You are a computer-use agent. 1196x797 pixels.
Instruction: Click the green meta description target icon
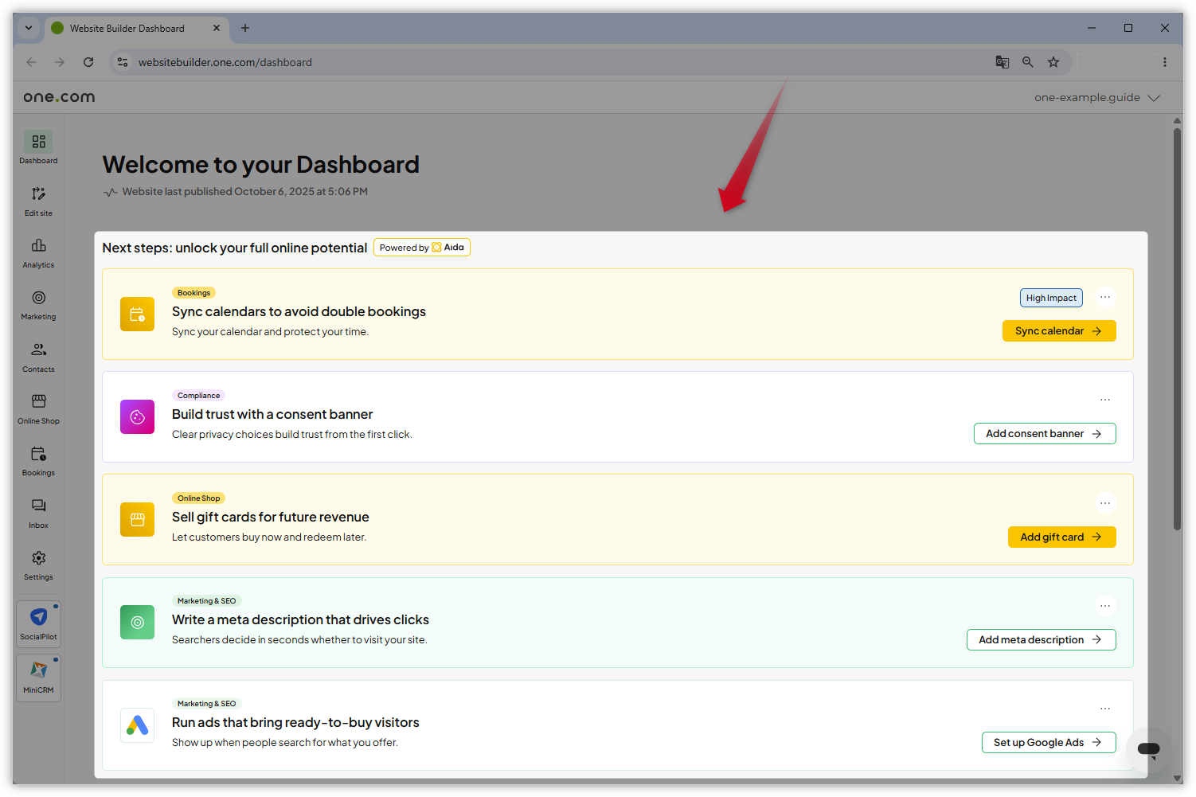pos(137,622)
